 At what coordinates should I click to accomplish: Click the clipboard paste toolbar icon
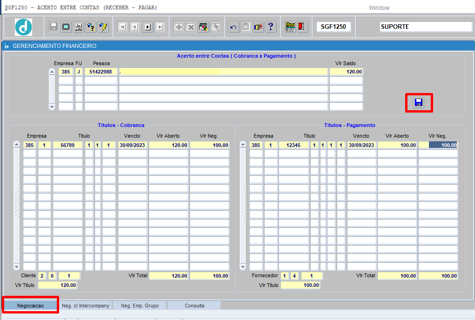coord(245,27)
